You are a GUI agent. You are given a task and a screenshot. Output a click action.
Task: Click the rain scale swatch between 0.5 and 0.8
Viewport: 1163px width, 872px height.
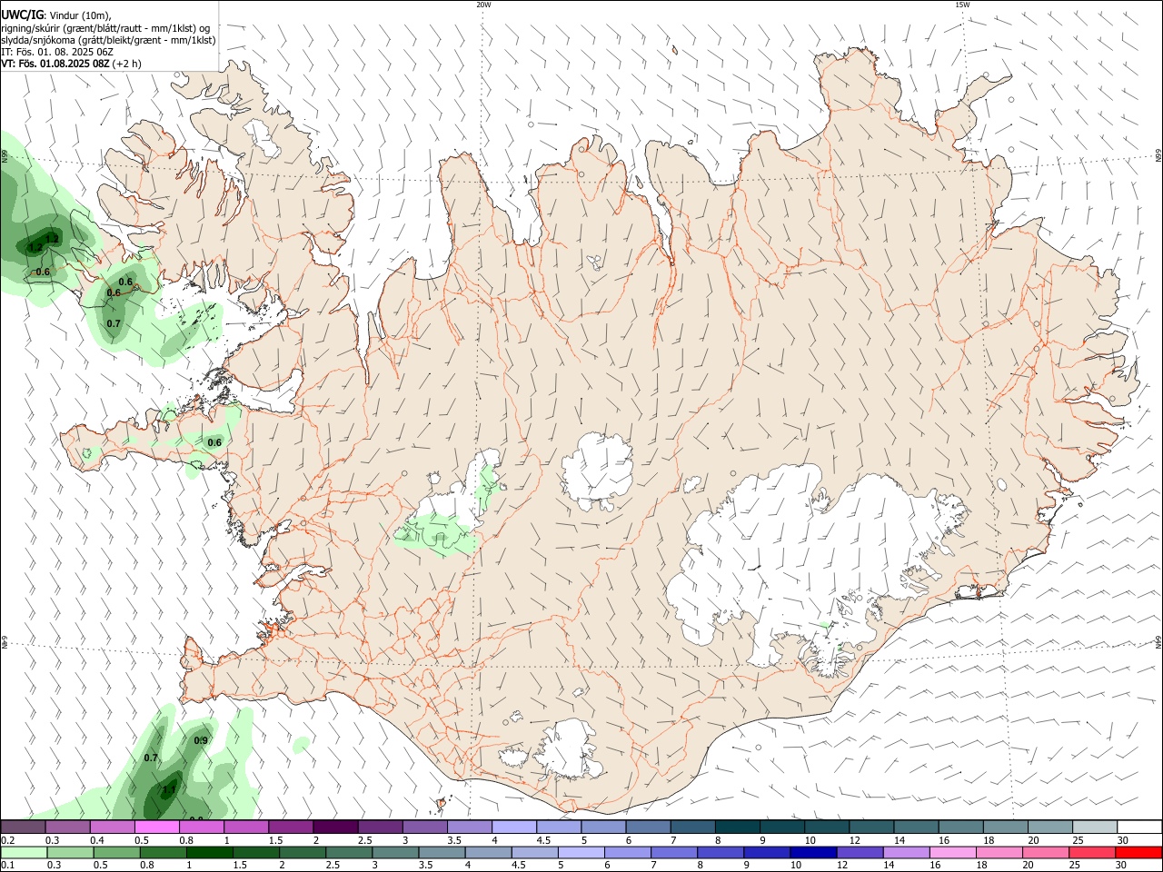116,852
